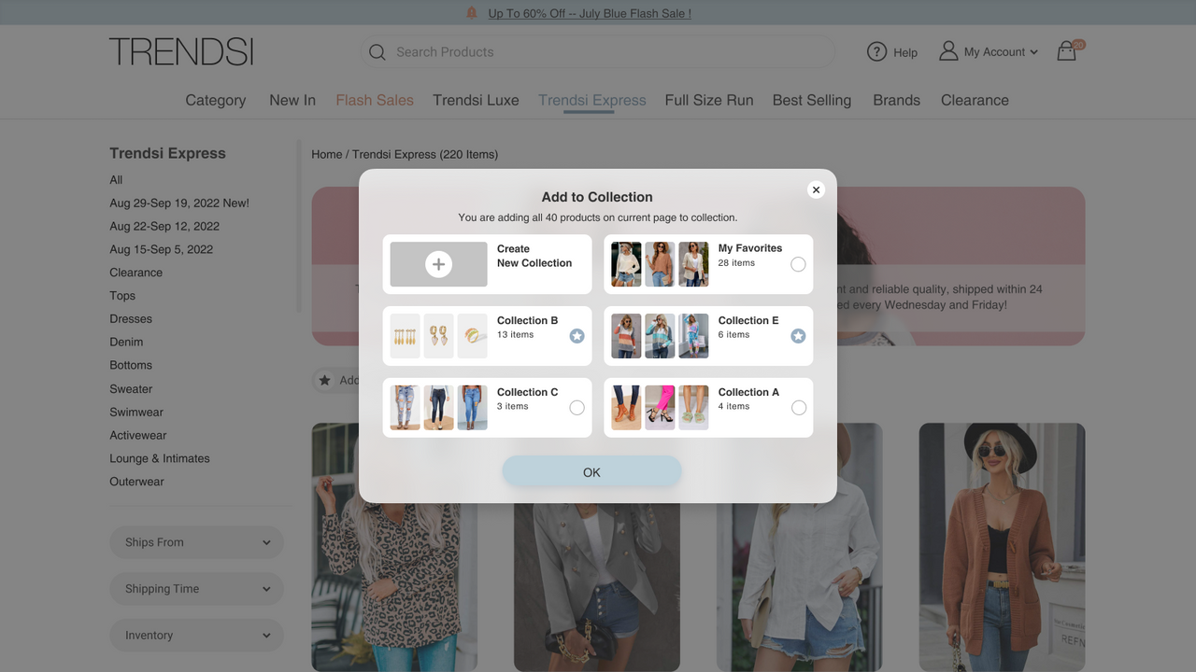
Task: Select the Trendsi Express tab
Action: point(592,100)
